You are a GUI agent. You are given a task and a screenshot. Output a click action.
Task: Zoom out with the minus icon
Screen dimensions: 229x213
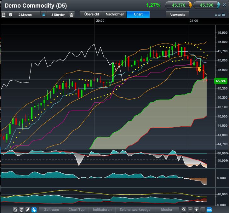190,210
